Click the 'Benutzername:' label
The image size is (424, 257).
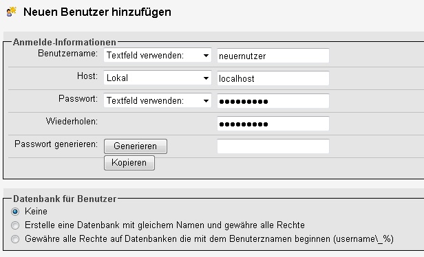(68, 54)
